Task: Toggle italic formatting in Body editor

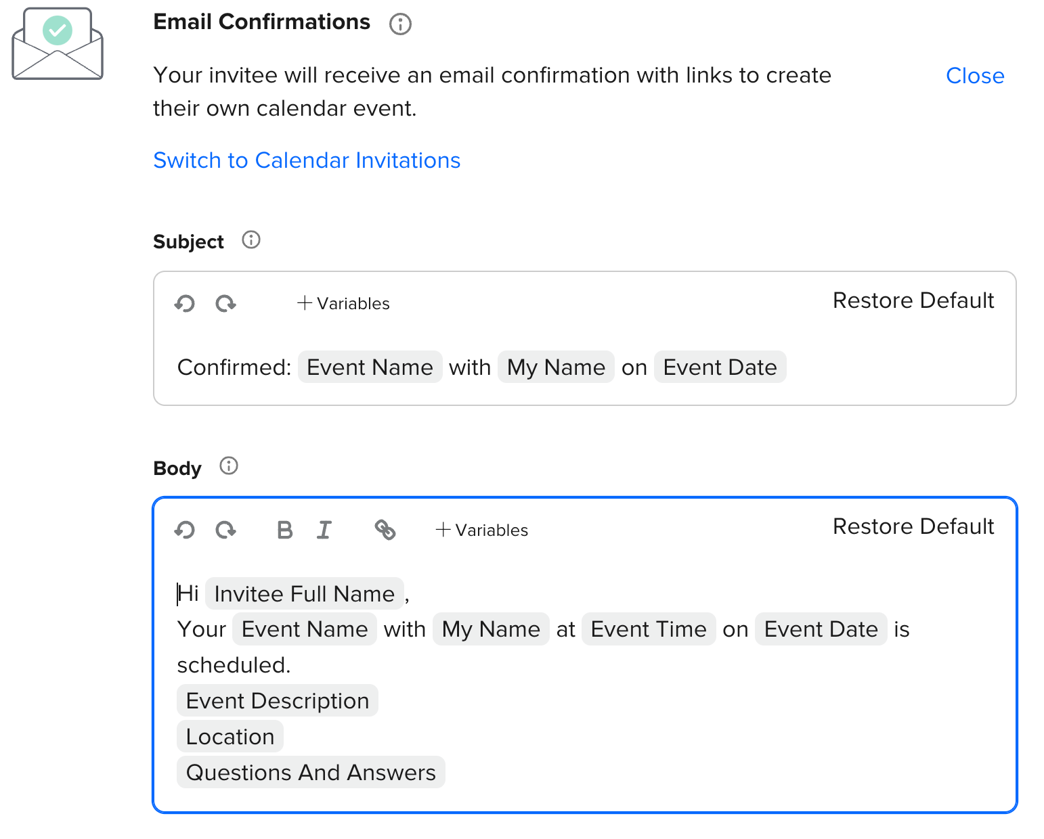Action: click(x=324, y=530)
